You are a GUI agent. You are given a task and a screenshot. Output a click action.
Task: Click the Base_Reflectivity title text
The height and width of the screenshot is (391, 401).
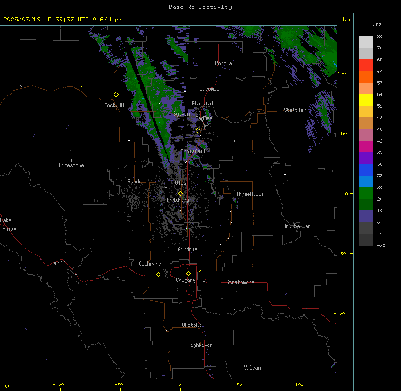click(200, 7)
